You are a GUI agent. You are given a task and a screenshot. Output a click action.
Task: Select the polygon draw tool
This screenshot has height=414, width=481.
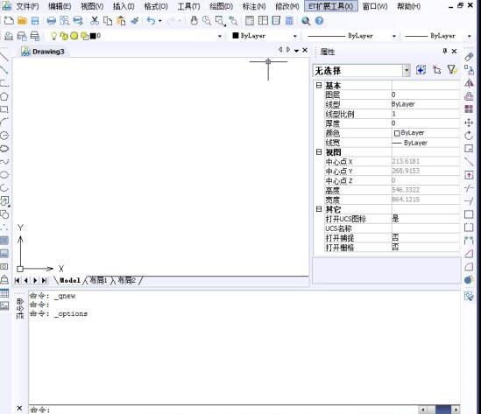pyautogui.click(x=4, y=97)
